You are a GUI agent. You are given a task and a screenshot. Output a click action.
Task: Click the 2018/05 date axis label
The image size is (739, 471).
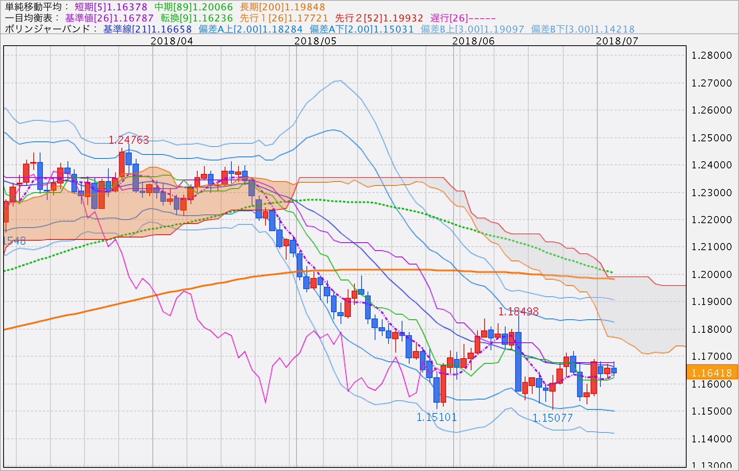[316, 41]
